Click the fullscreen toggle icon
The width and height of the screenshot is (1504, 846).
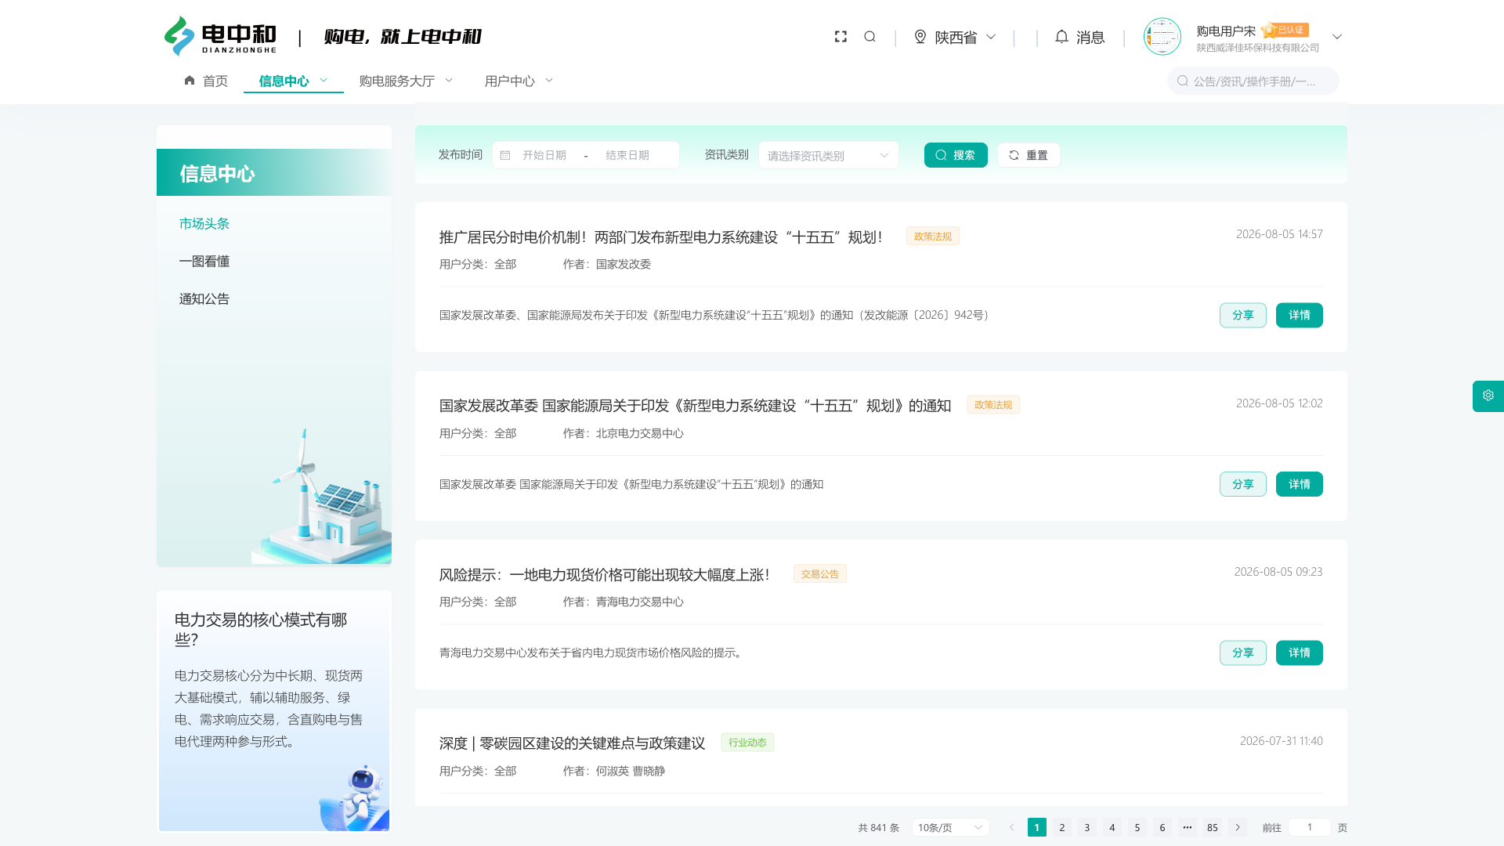841,37
